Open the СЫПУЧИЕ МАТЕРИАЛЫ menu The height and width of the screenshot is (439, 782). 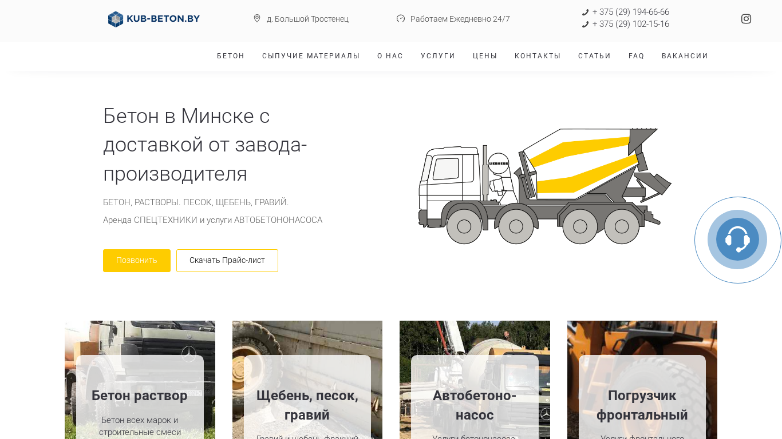click(x=311, y=56)
